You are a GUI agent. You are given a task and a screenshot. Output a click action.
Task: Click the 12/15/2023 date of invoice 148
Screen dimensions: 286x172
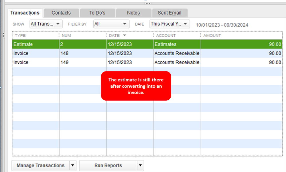coord(130,53)
